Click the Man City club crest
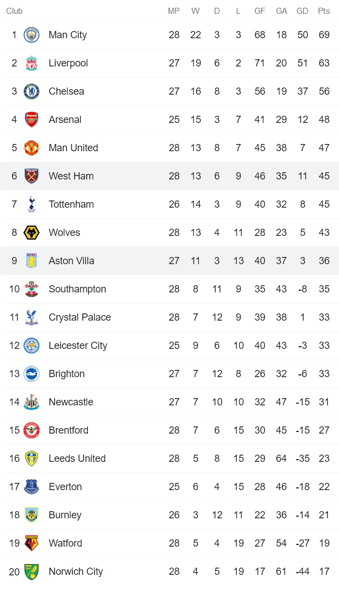This screenshot has height=592, width=339. [x=32, y=35]
